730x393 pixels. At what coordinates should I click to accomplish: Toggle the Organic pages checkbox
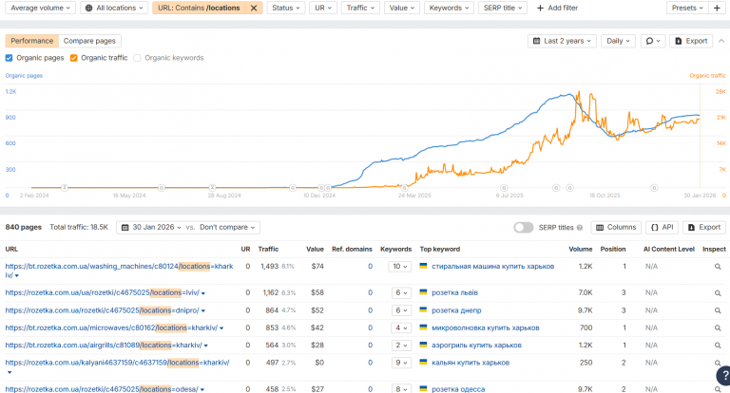tap(9, 58)
